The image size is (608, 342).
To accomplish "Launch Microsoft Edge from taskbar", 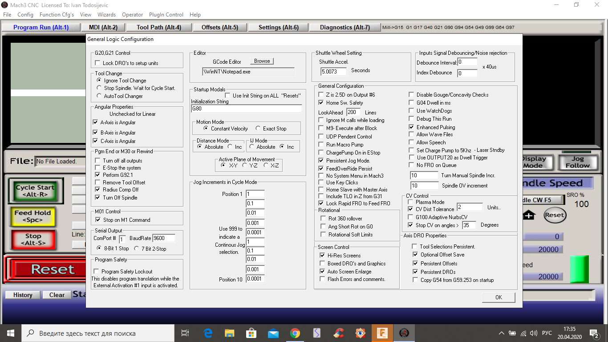I will click(208, 333).
